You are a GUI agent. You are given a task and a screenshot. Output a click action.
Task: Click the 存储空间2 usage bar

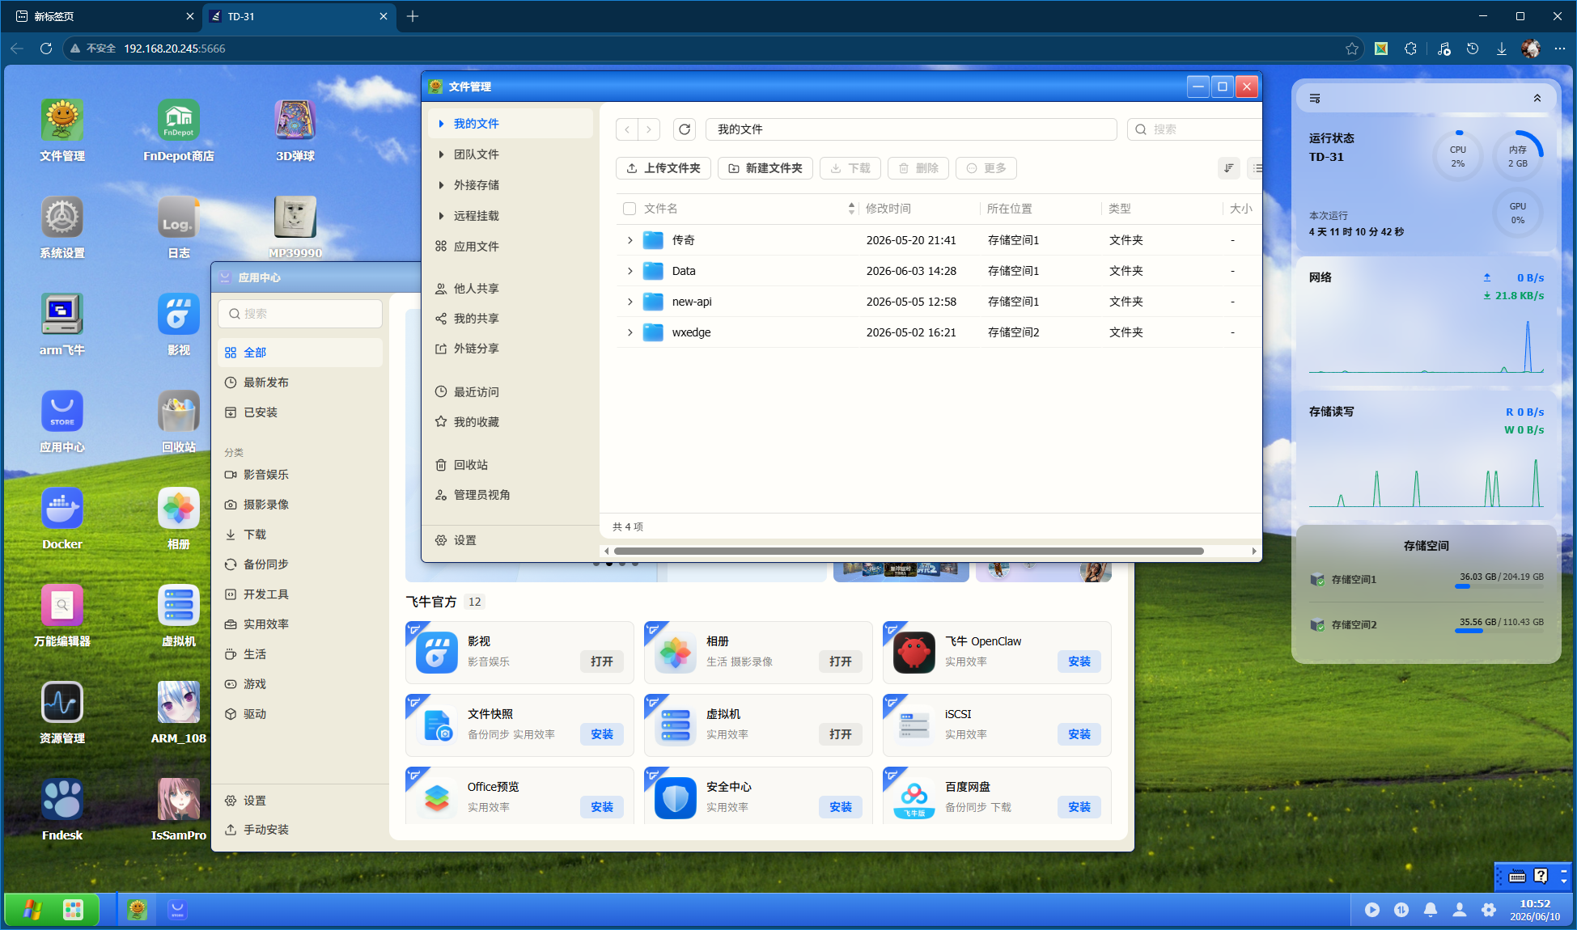1500,632
